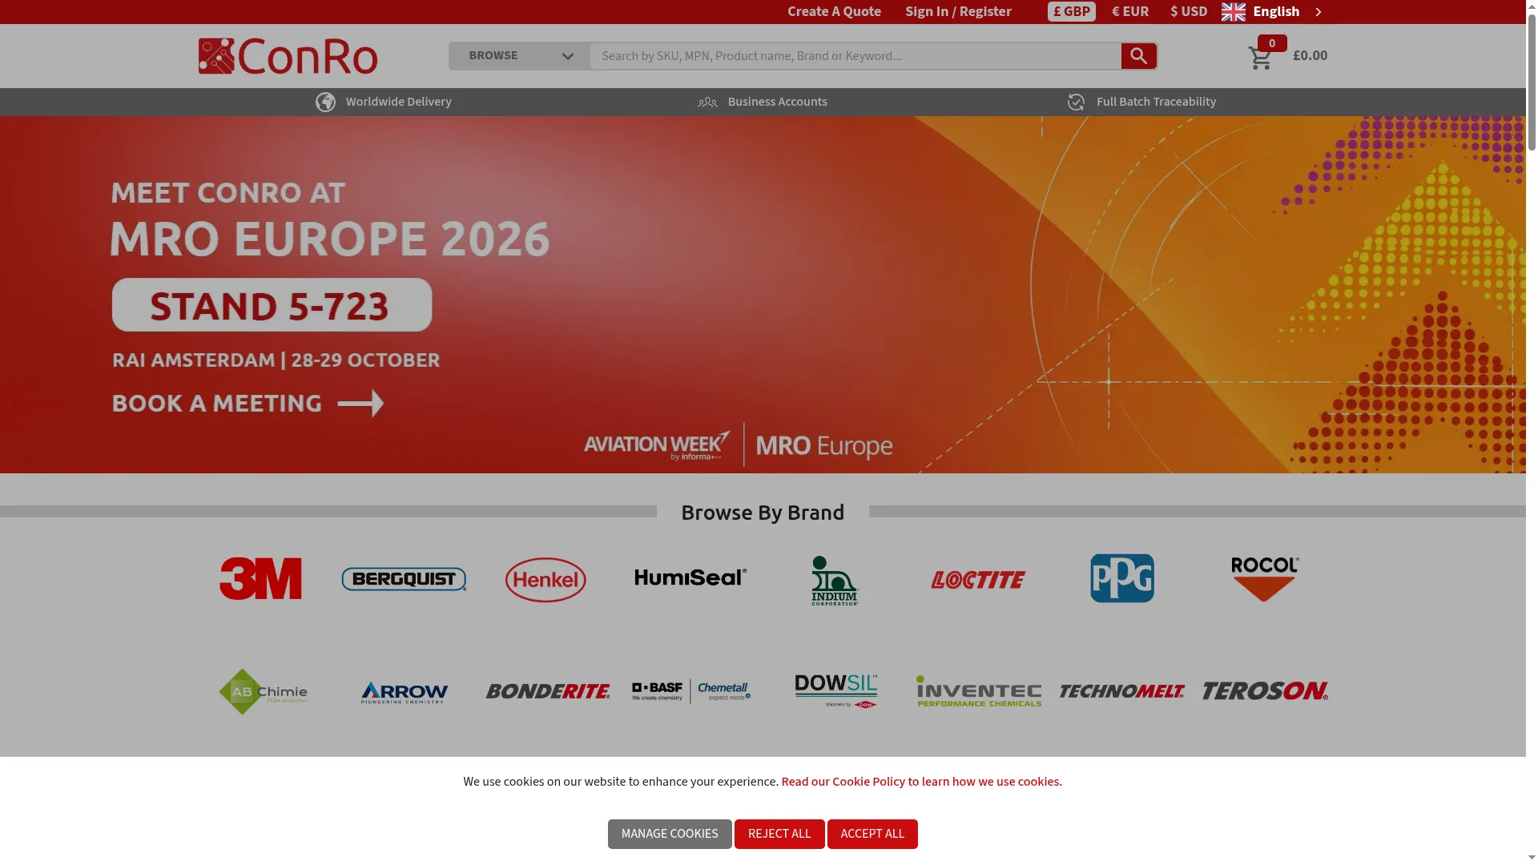
Task: Switch currency to € EUR
Action: coord(1129,12)
